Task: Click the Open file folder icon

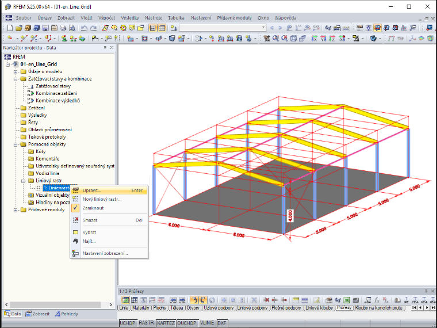Action: coord(18,28)
